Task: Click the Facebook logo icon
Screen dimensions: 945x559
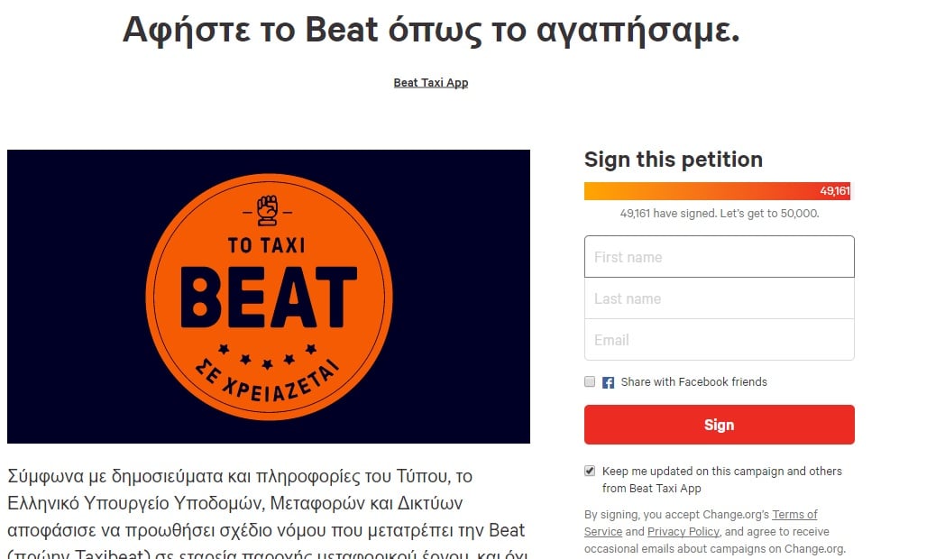Action: pyautogui.click(x=608, y=382)
